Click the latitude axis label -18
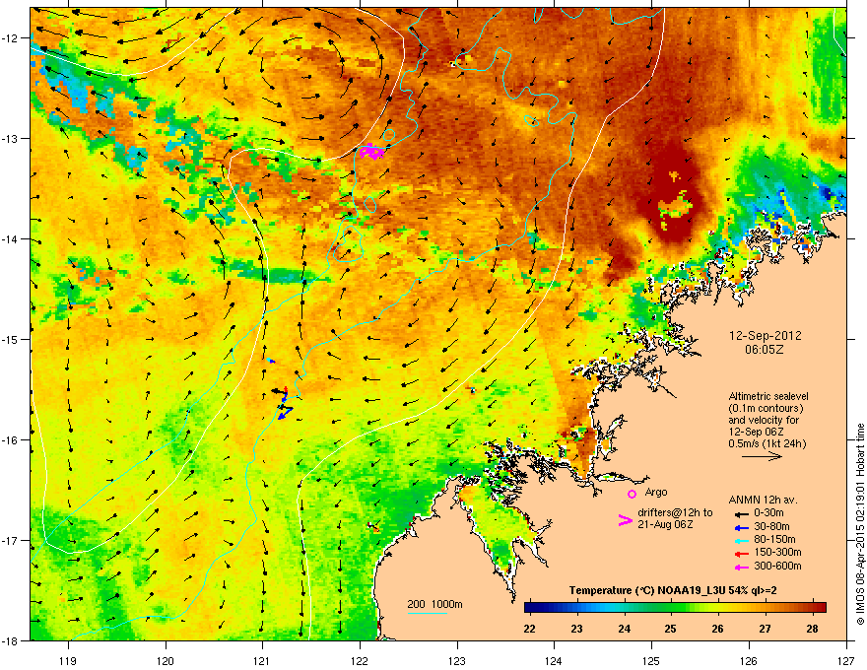The height and width of the screenshot is (670, 867). [x=11, y=640]
